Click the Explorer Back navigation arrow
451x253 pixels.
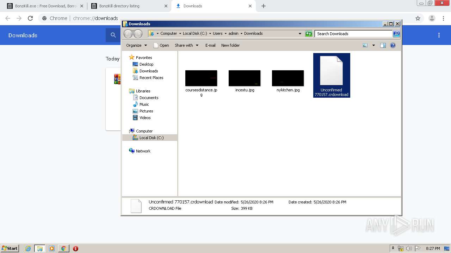click(128, 34)
